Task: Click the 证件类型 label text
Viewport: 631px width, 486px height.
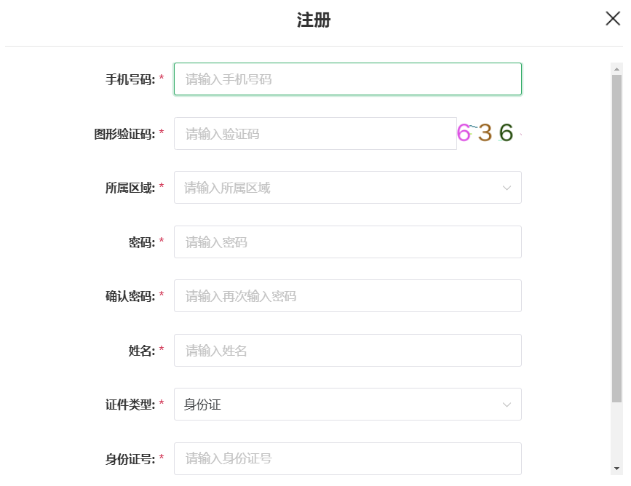Action: [130, 405]
